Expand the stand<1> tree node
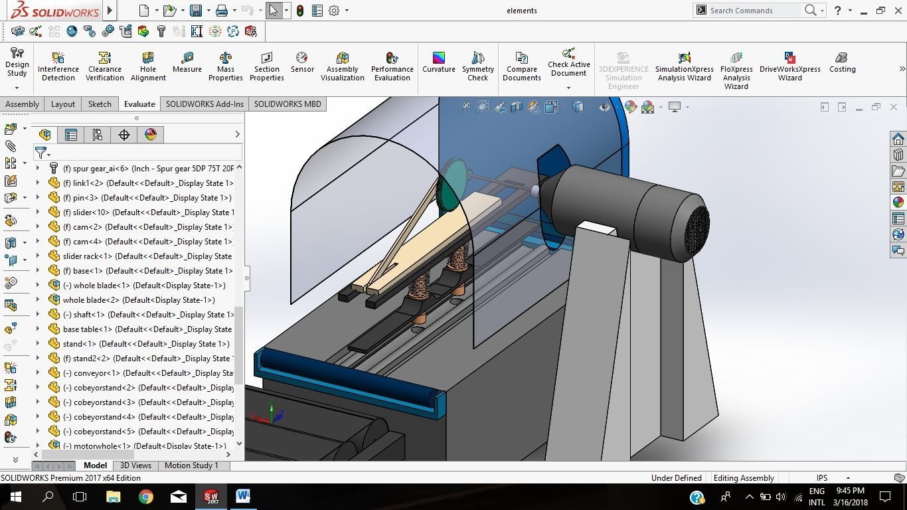 [38, 344]
